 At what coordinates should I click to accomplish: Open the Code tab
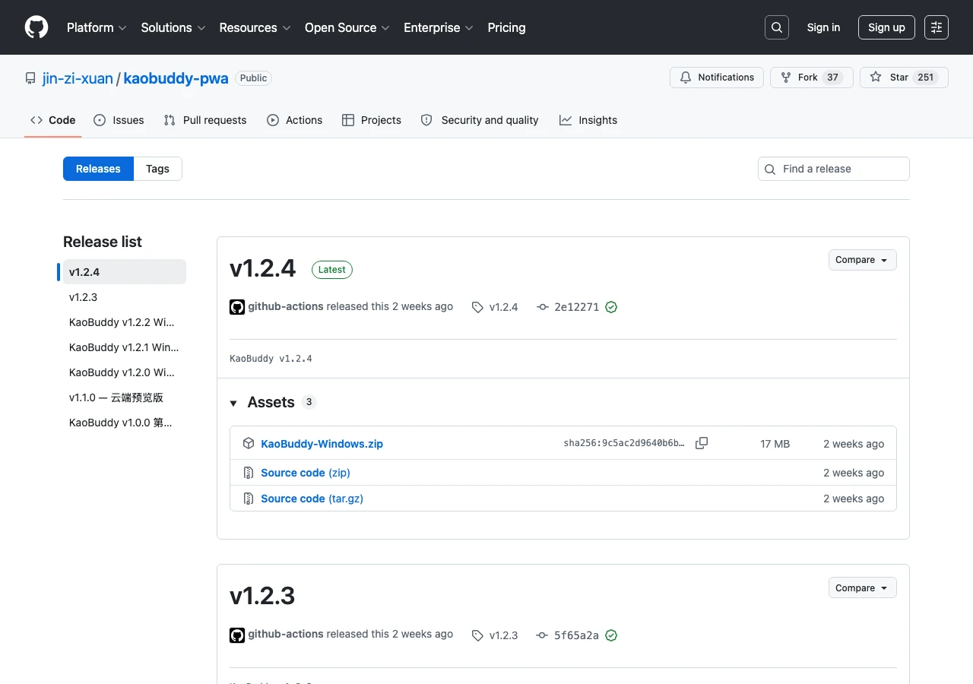[x=53, y=120]
